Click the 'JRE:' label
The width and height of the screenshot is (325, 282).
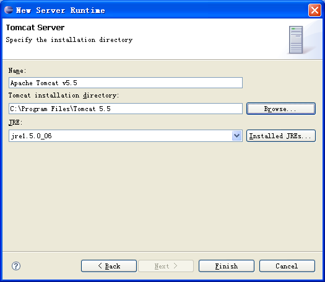(x=15, y=122)
